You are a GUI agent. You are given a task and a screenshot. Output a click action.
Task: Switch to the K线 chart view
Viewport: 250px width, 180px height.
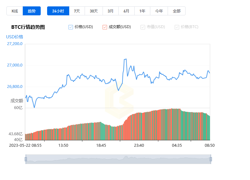[15, 11]
